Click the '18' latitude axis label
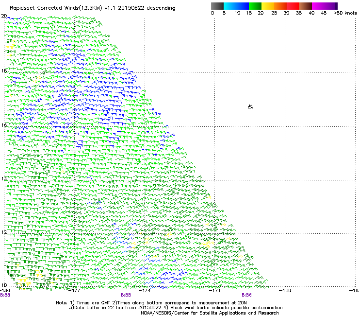The width and height of the screenshot is (359, 316). pos(4,70)
